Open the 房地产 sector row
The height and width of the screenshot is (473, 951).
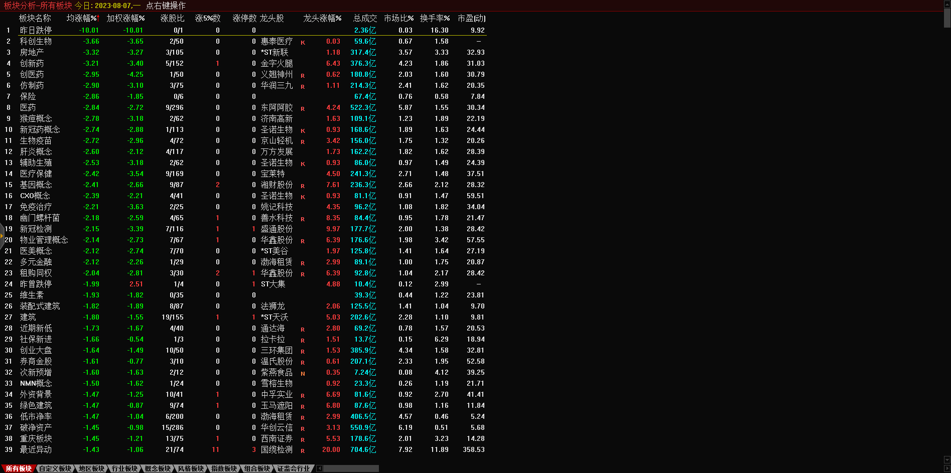32,52
